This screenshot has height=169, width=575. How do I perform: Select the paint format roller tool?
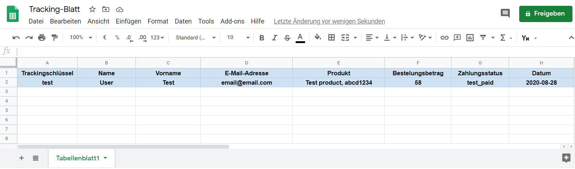point(54,38)
